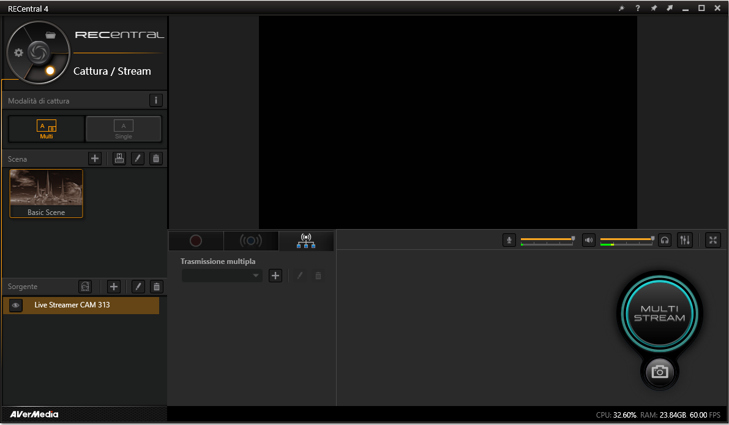Open help with the question mark icon
729x425 pixels.
637,9
